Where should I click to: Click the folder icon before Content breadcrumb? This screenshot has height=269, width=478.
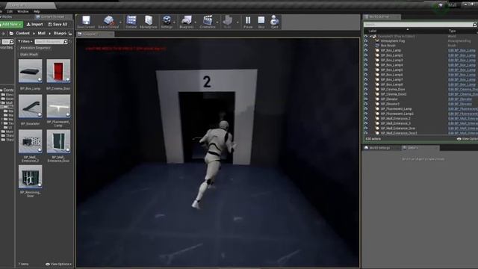click(11, 33)
